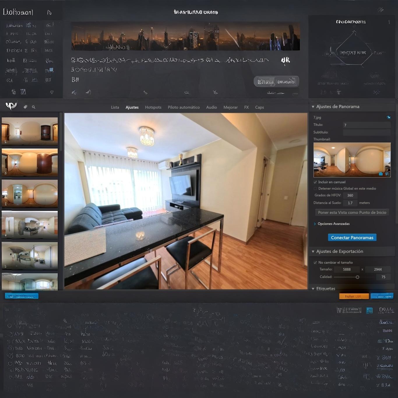Open the Piloto automático tab
398x398 pixels.
(184, 107)
